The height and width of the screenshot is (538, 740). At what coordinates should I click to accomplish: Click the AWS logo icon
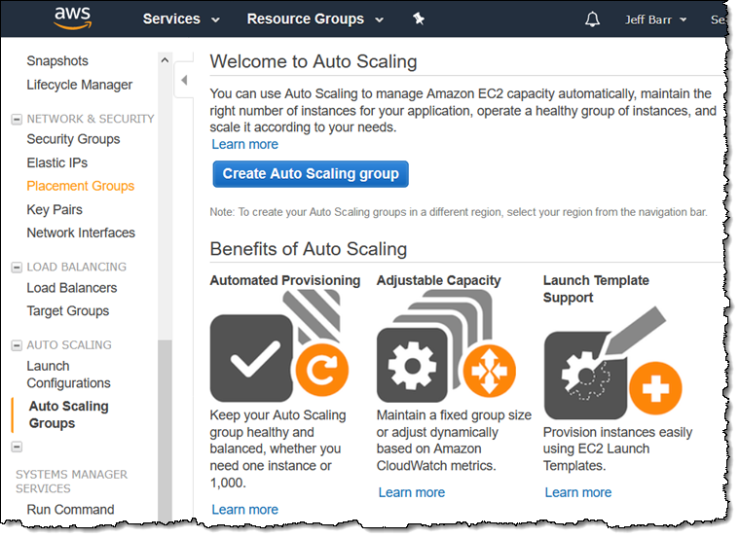click(73, 18)
